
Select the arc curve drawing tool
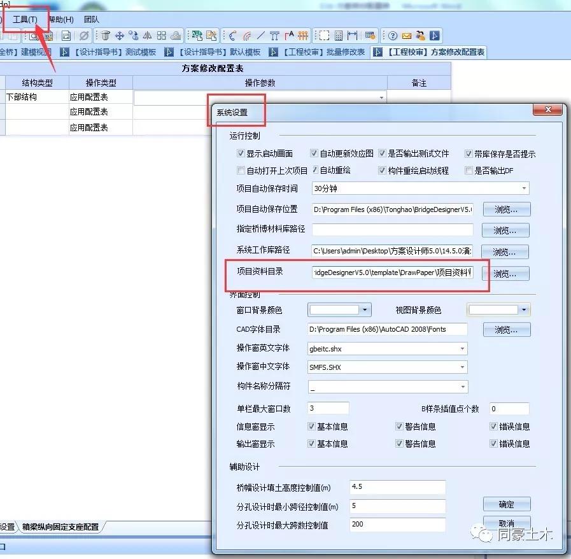[x=233, y=36]
